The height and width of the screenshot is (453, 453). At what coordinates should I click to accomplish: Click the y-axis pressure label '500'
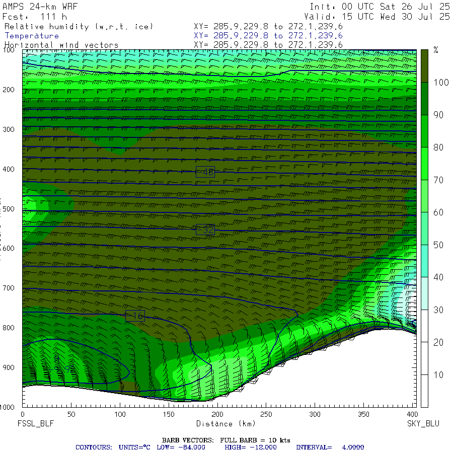9,208
